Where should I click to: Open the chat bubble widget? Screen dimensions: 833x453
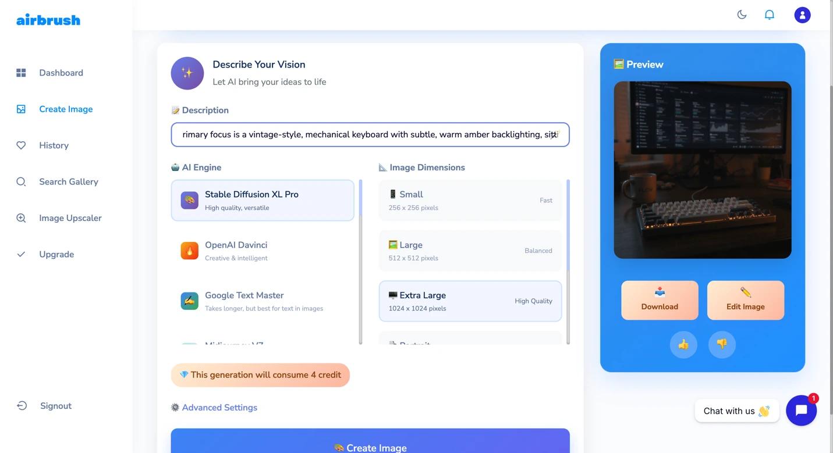tap(802, 411)
